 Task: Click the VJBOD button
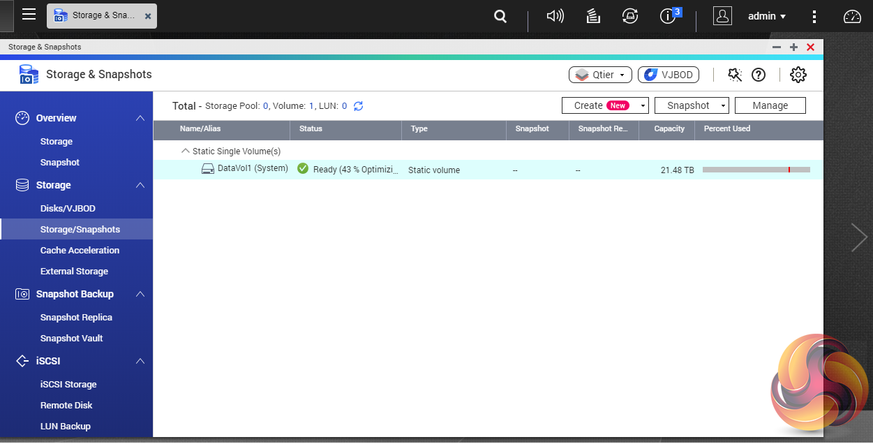click(669, 75)
